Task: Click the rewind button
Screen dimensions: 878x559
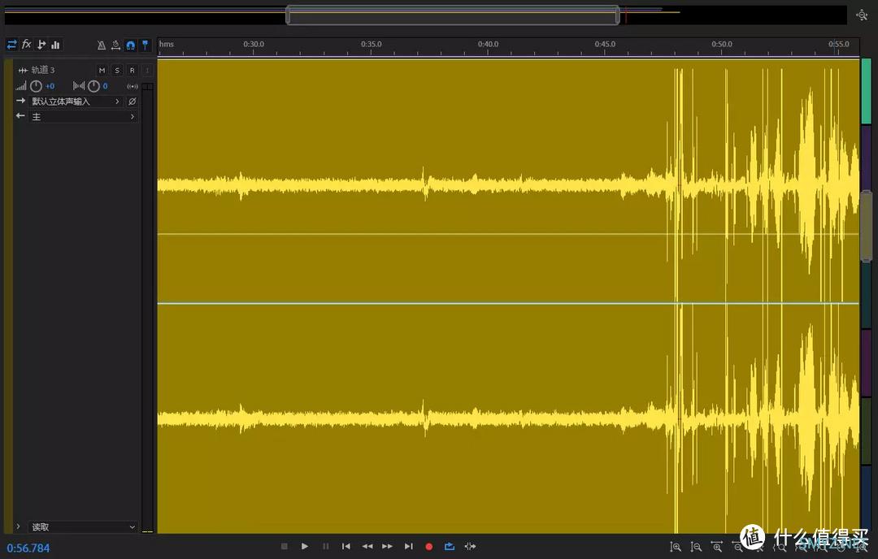Action: (367, 546)
